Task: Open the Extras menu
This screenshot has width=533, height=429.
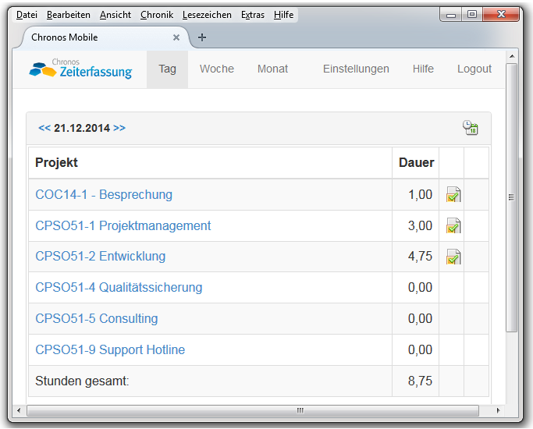Action: pos(253,15)
